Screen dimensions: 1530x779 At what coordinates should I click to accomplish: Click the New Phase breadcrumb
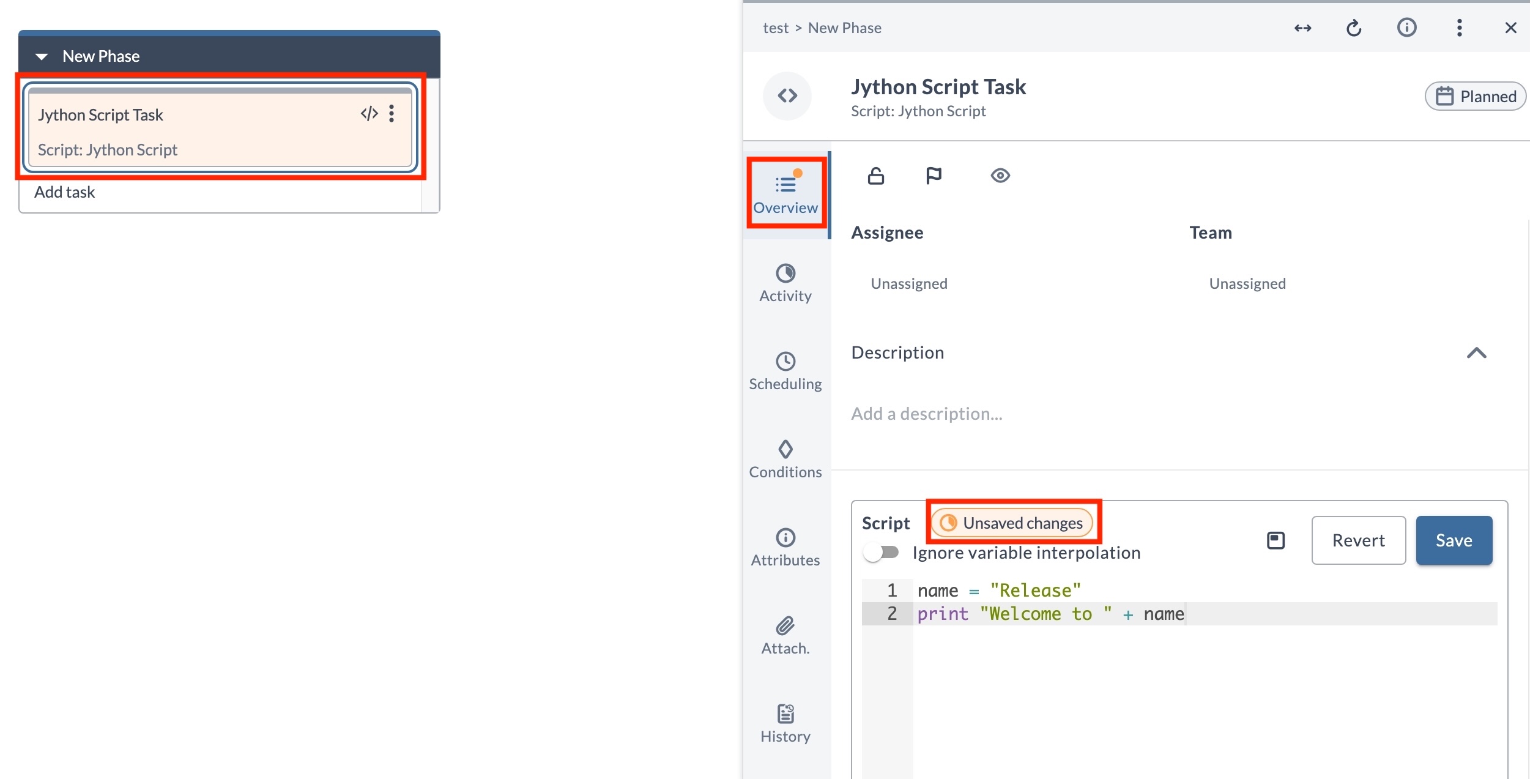coord(844,28)
